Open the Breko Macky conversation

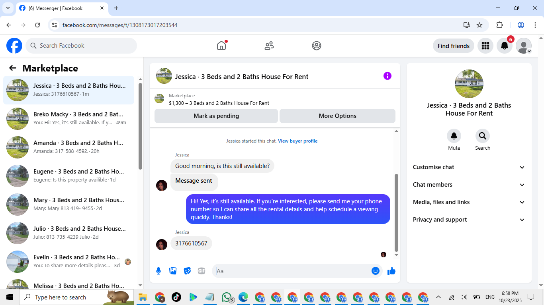pos(68,119)
